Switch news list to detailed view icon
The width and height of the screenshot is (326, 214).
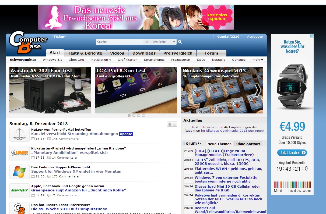(170, 124)
